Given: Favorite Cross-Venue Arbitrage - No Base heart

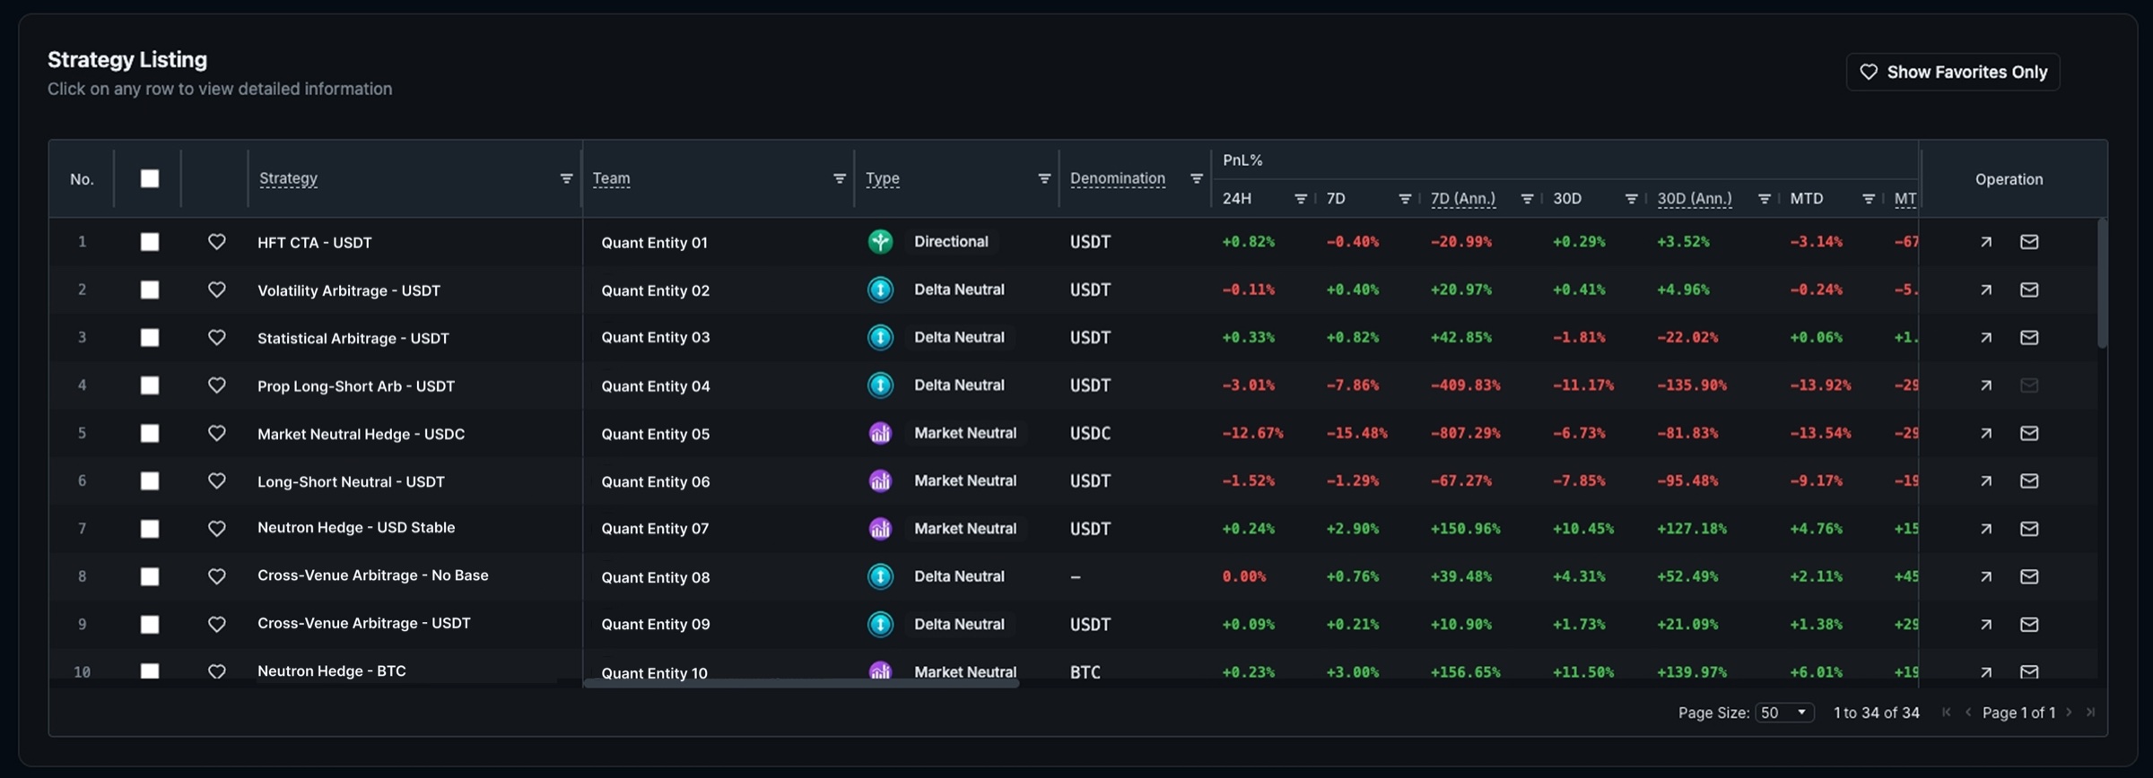Looking at the screenshot, I should click(x=216, y=576).
